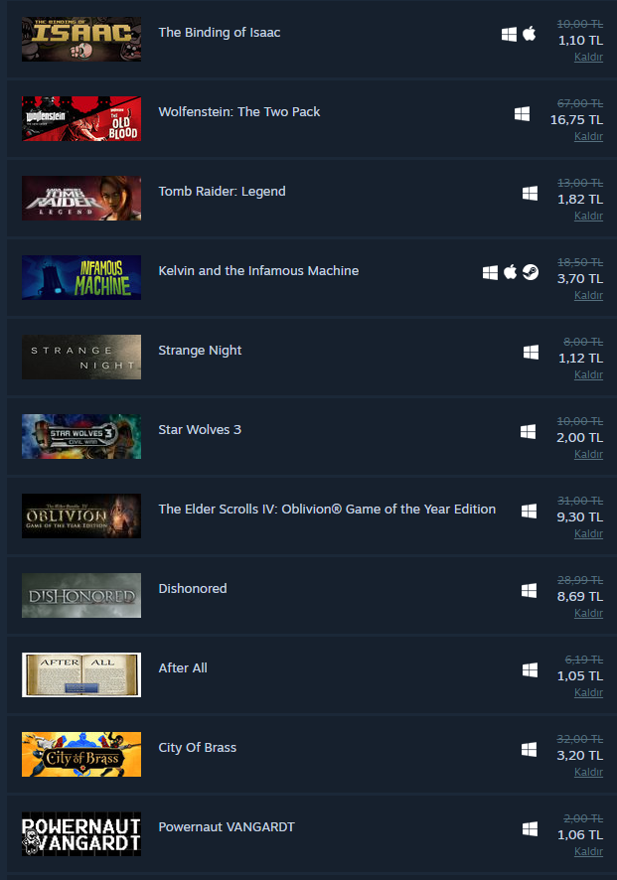This screenshot has width=617, height=880.
Task: Click the Apple icon for Kelvin and the Infamous Machine
Action: click(x=510, y=272)
